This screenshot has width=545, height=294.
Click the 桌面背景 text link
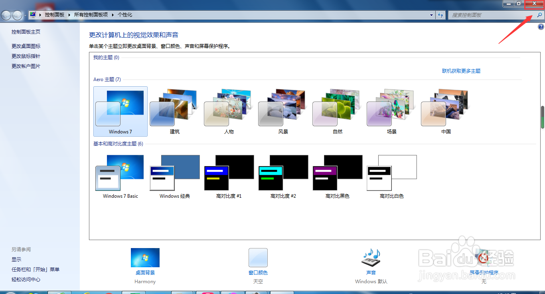click(x=145, y=273)
